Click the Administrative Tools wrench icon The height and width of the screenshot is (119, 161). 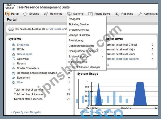(140, 14)
